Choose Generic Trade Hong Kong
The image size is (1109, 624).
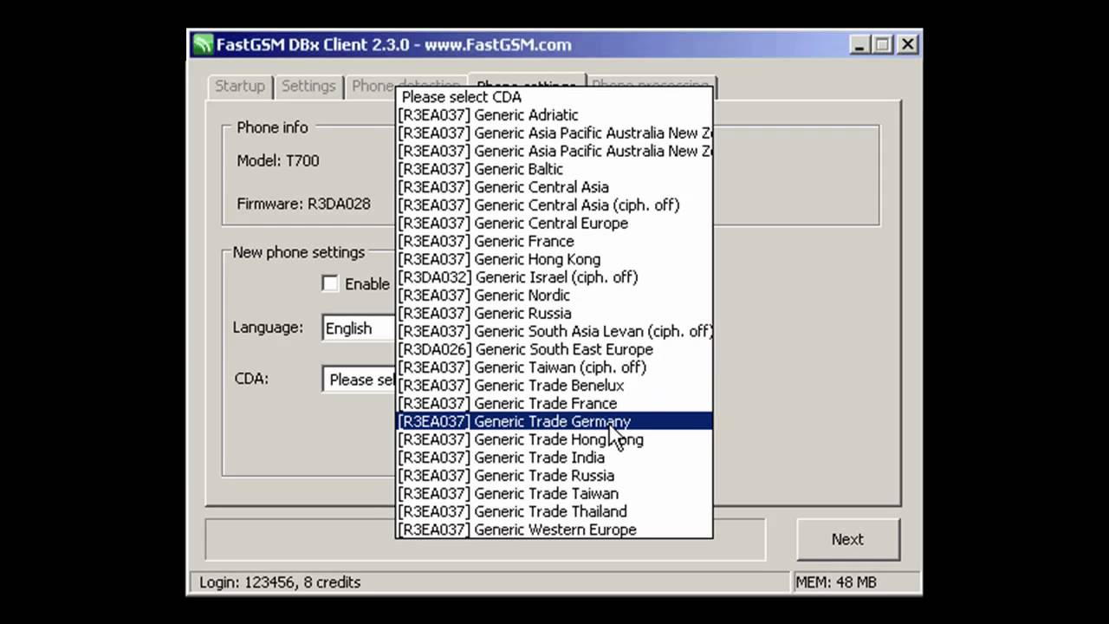coord(554,439)
